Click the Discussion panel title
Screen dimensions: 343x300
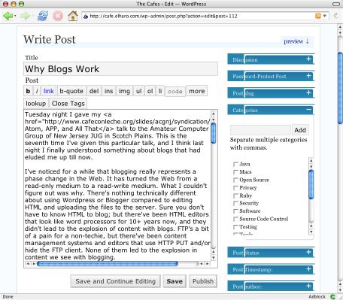click(x=245, y=60)
